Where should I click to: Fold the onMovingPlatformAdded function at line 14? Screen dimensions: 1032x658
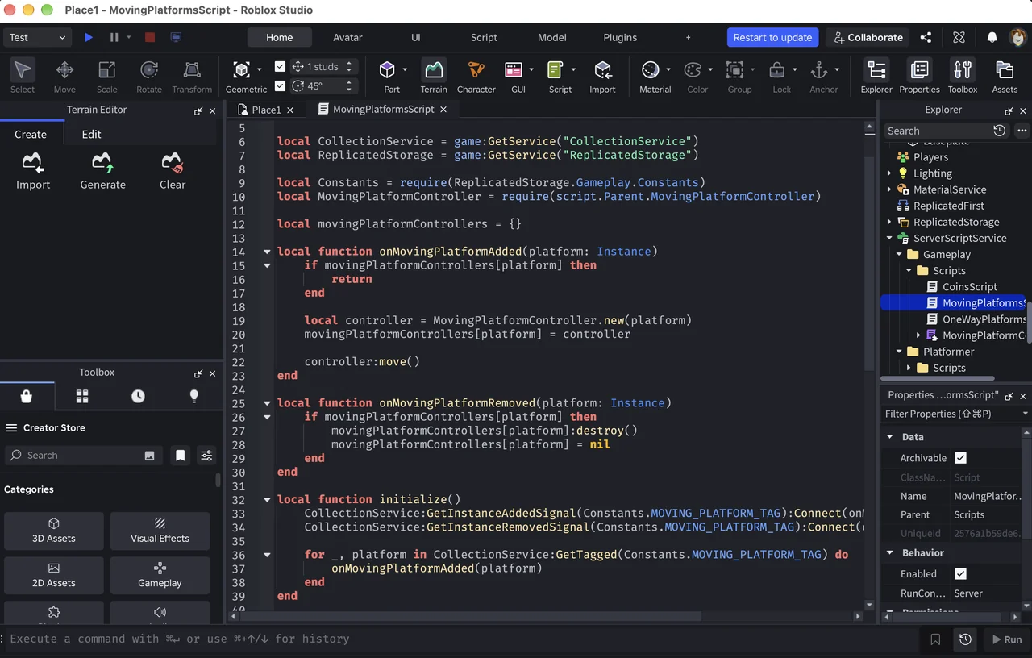tap(267, 252)
